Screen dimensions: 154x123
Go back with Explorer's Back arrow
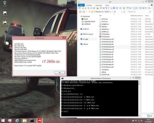[80, 12]
